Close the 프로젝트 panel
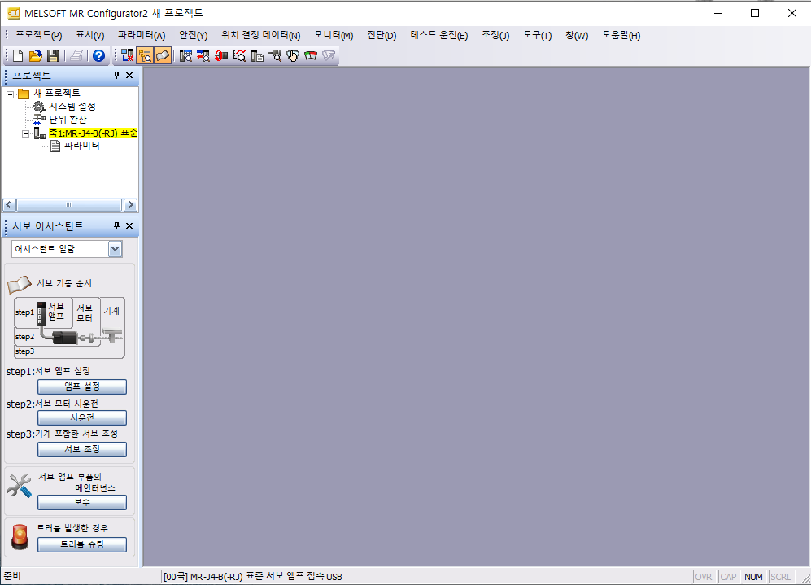 (x=129, y=76)
